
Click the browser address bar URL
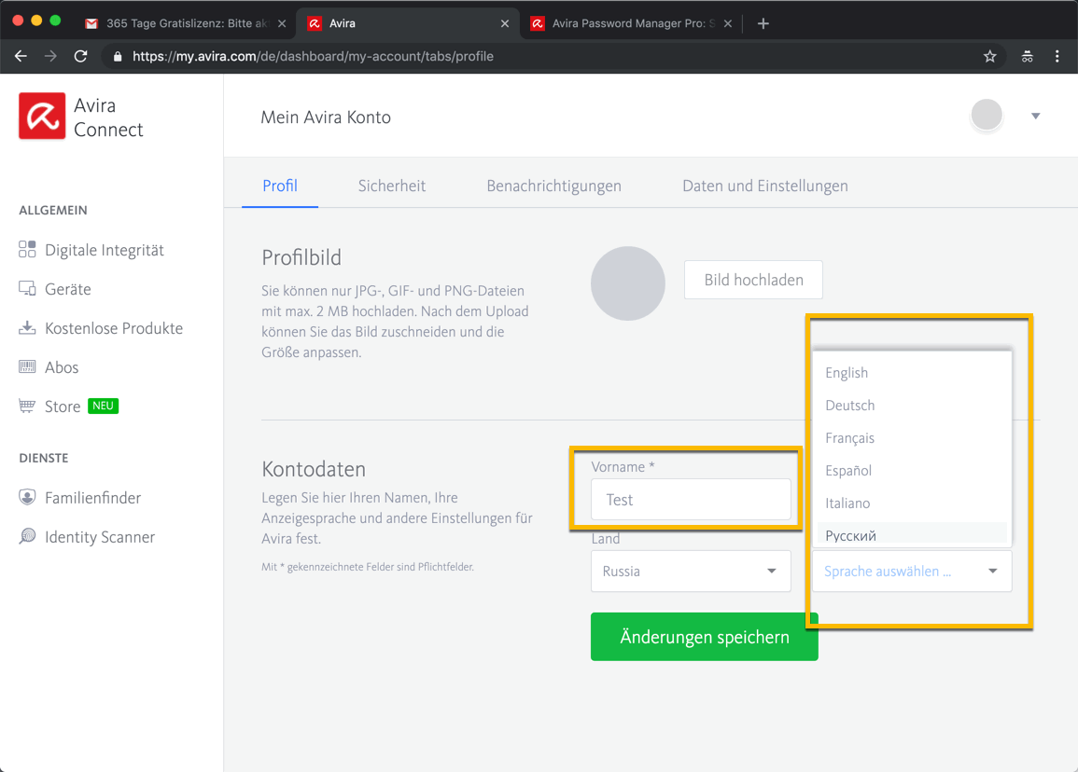[313, 56]
